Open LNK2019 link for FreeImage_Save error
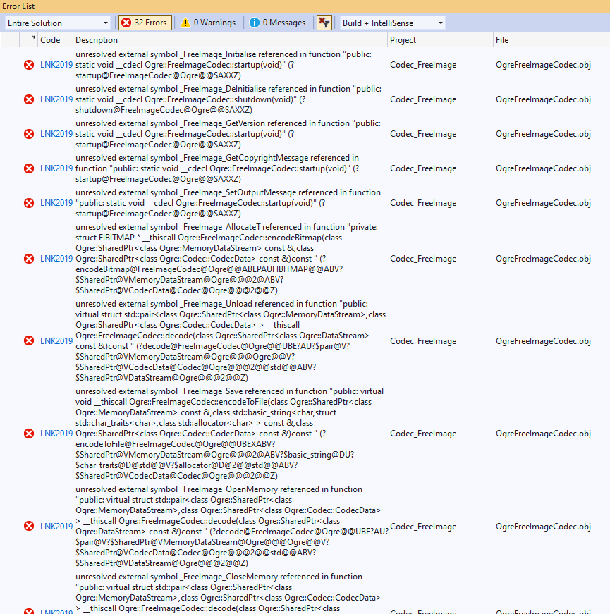 (56, 434)
